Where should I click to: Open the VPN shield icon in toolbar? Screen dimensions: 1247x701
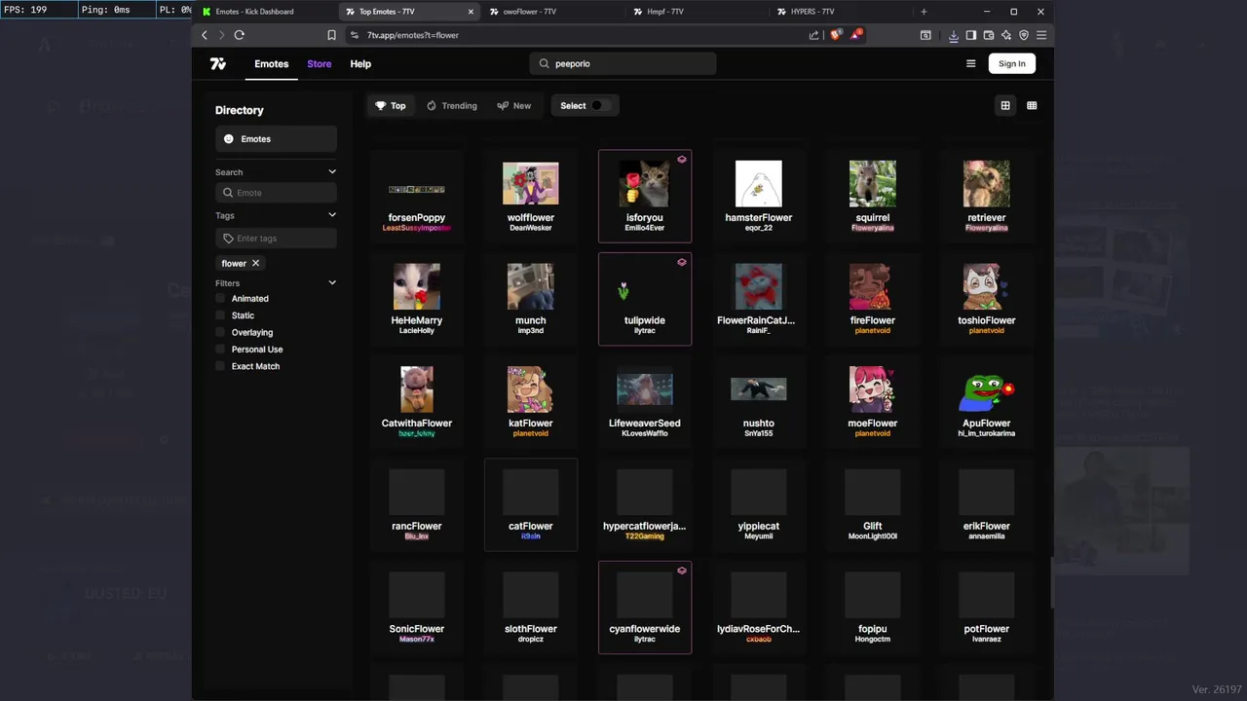1023,35
